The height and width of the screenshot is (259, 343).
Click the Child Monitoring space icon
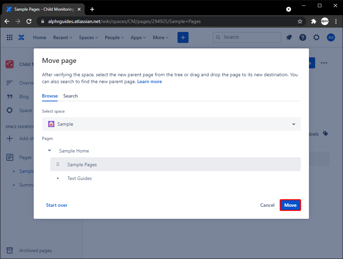point(10,64)
